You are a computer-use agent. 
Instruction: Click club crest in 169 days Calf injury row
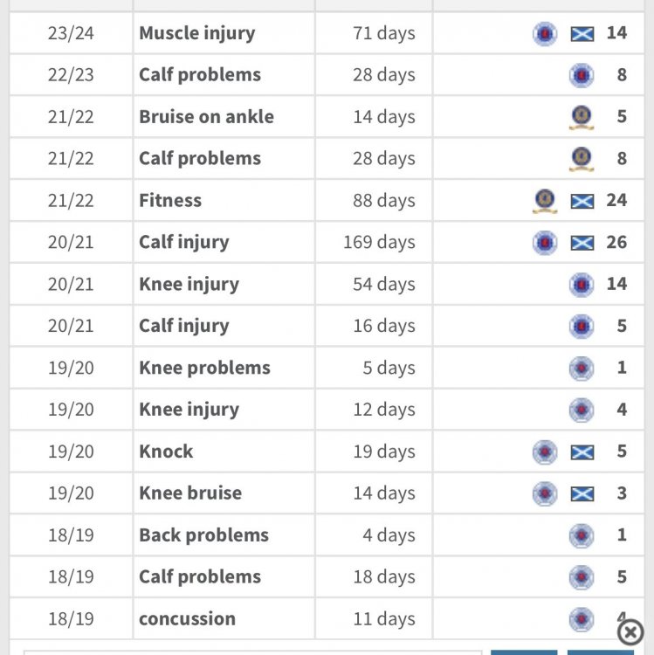click(545, 242)
